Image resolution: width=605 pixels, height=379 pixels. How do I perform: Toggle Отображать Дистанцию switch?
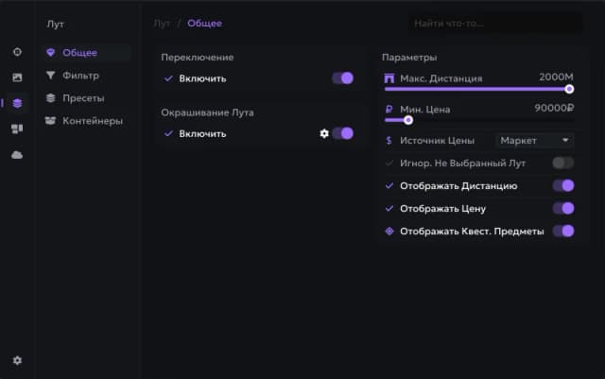click(x=563, y=185)
